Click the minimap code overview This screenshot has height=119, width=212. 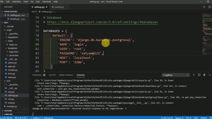[x=207, y=34]
